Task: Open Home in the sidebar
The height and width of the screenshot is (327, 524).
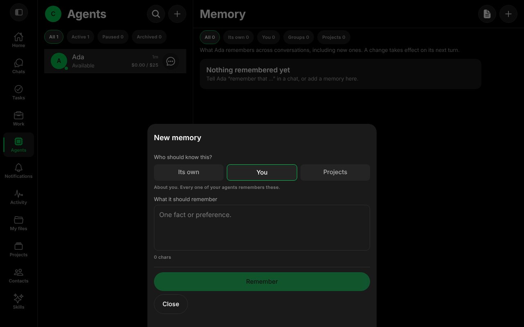Action: click(18, 40)
